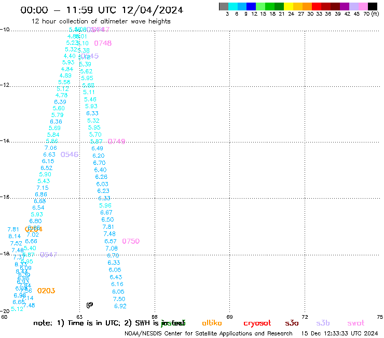
Task: Click the swot satellite legend label
Action: (356, 323)
